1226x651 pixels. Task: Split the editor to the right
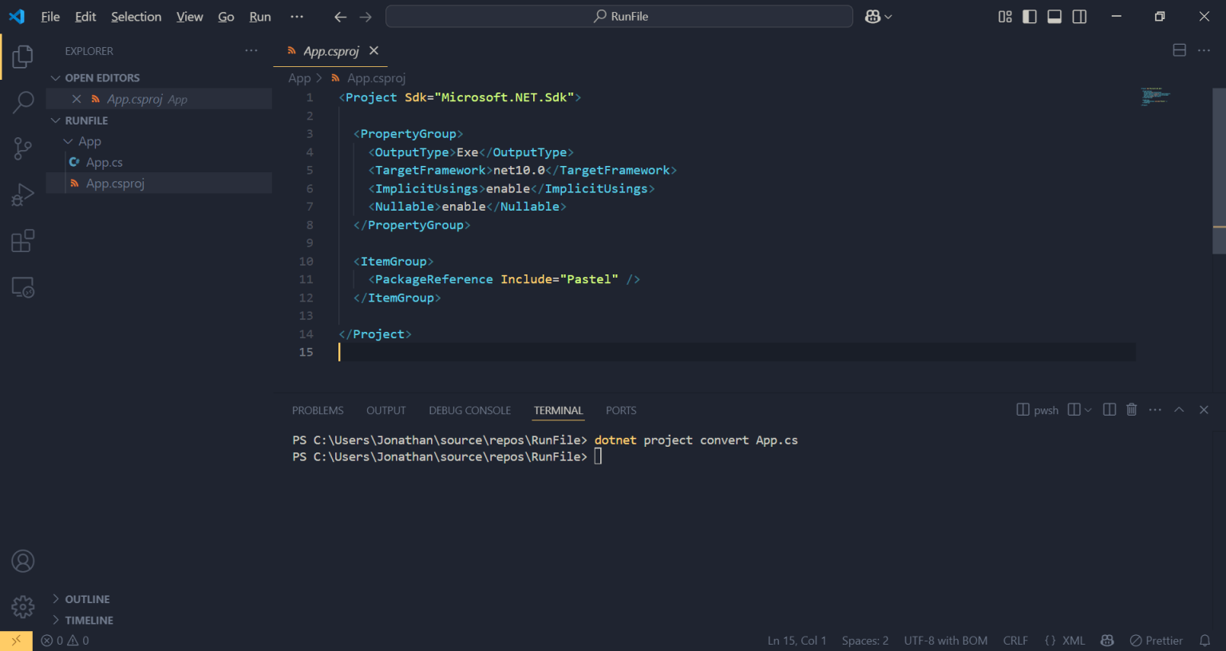click(1179, 49)
